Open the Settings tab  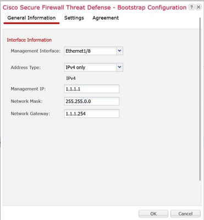pyautogui.click(x=74, y=18)
